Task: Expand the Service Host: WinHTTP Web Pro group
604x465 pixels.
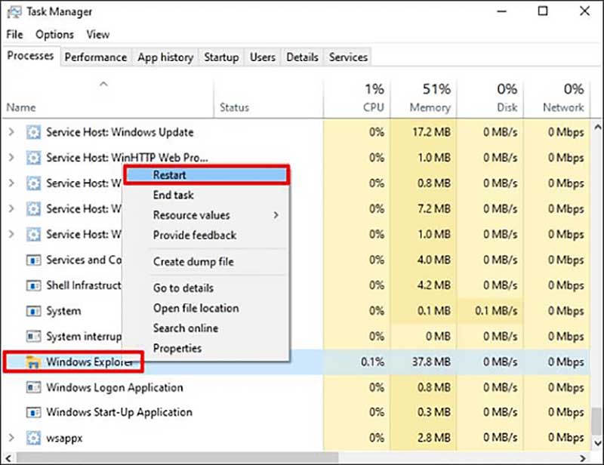Action: pyautogui.click(x=11, y=158)
